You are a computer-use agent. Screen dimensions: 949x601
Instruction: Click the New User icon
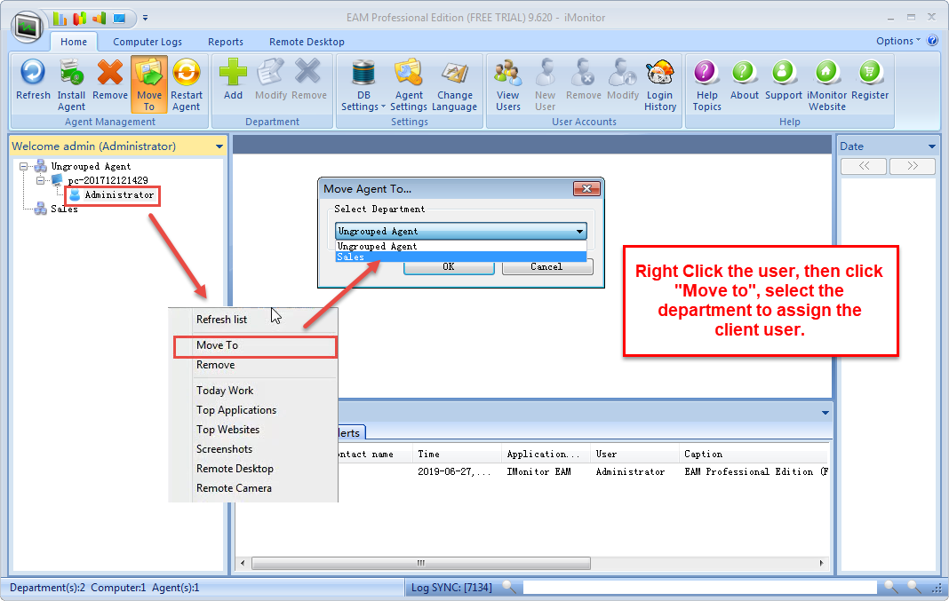pyautogui.click(x=545, y=72)
